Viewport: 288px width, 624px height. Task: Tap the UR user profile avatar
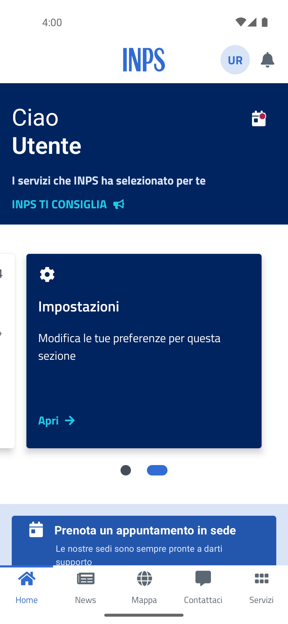(x=235, y=60)
